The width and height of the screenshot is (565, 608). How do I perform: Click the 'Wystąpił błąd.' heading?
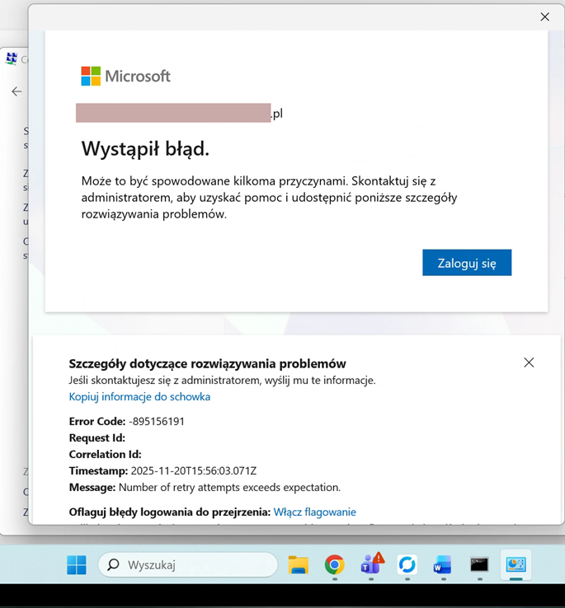tap(145, 148)
